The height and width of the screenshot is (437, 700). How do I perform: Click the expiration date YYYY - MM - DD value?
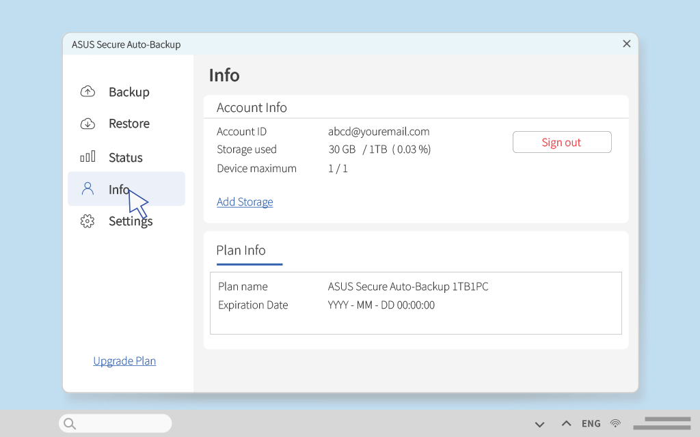(x=381, y=305)
